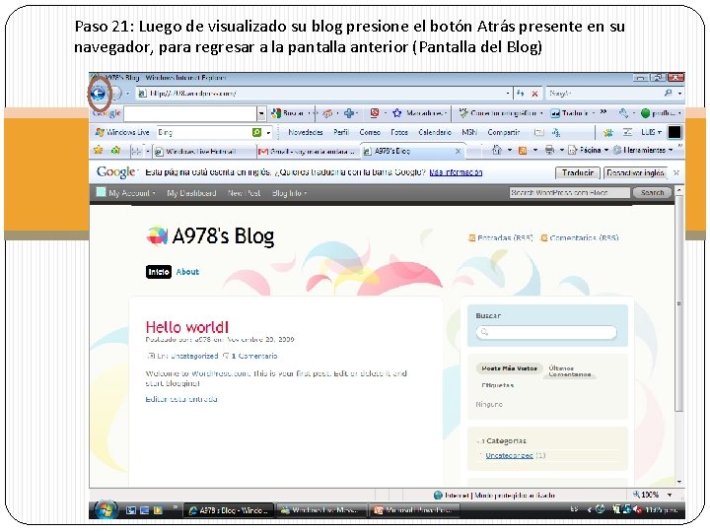The height and width of the screenshot is (532, 710).
Task: Switch to Microsoft PowerPoint taskbar button
Action: pos(415,510)
